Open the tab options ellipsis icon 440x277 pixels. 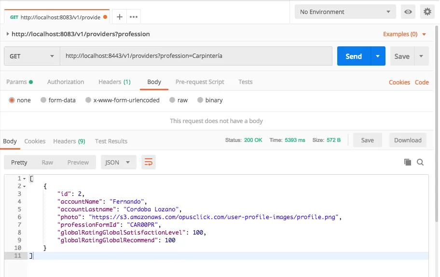coord(134,17)
